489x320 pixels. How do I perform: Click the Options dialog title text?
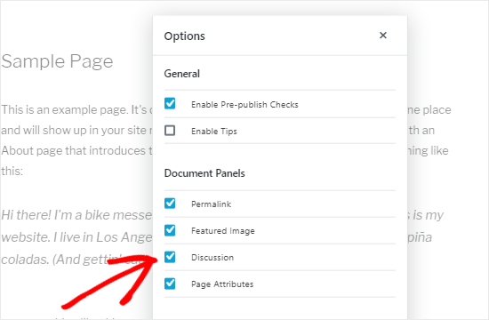click(x=185, y=36)
